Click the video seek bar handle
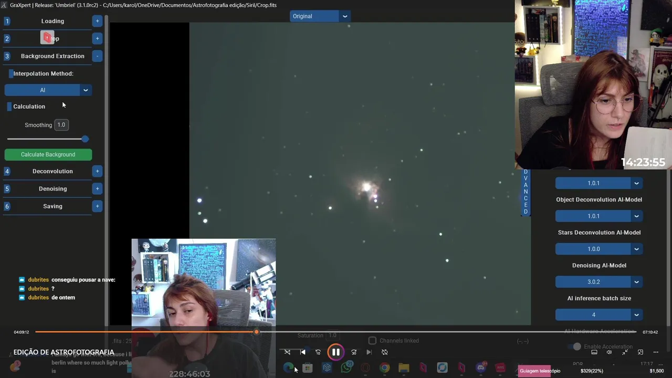Viewport: 672px width, 378px height. click(x=256, y=332)
